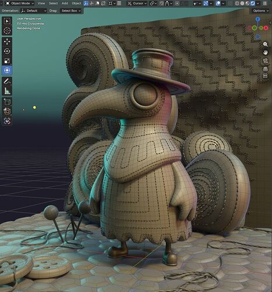The image size is (272, 292).
Task: Open the View menu
Action: pyautogui.click(x=41, y=4)
